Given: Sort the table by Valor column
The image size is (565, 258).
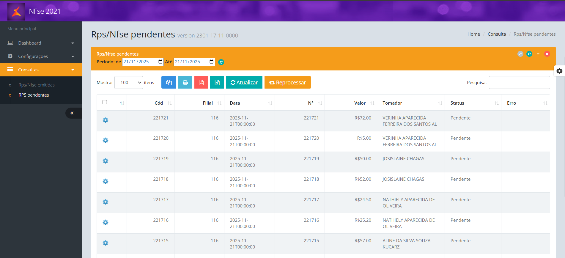Looking at the screenshot, I should pos(351,103).
